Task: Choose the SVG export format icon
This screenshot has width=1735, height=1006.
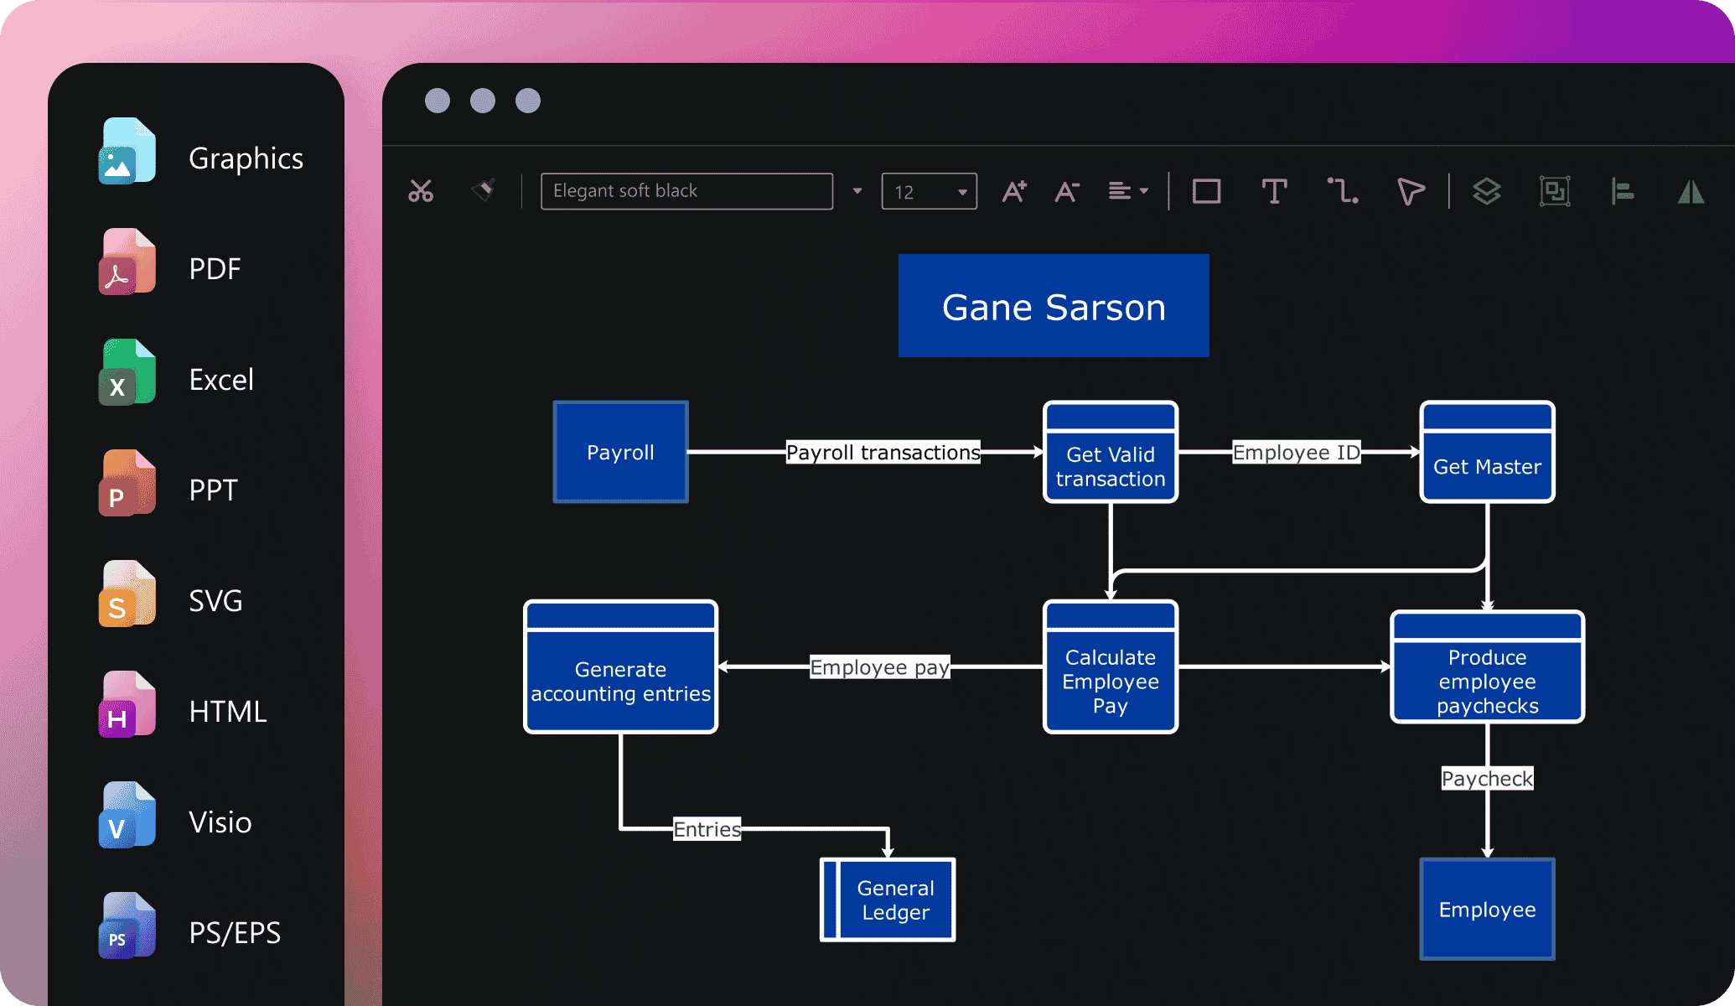Action: 127,594
